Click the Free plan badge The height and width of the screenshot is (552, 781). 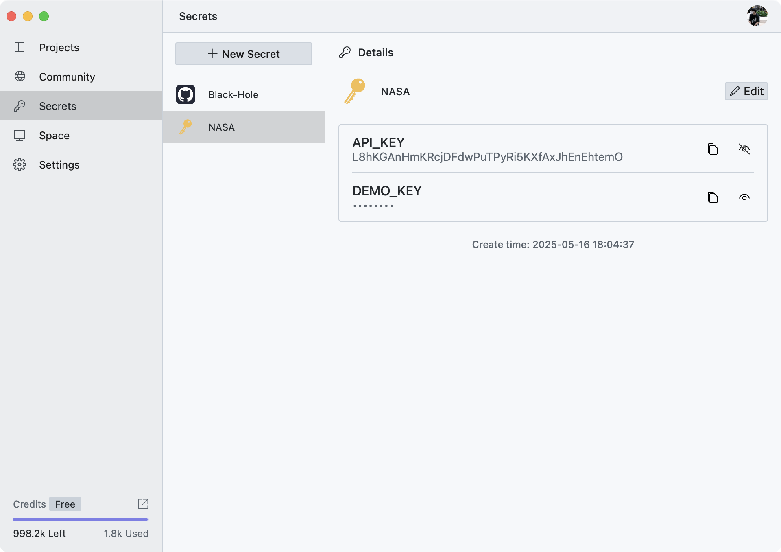(x=65, y=504)
